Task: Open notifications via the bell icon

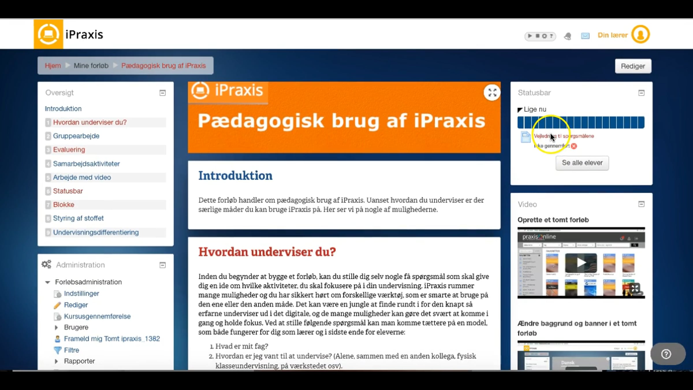Action: coord(568,36)
